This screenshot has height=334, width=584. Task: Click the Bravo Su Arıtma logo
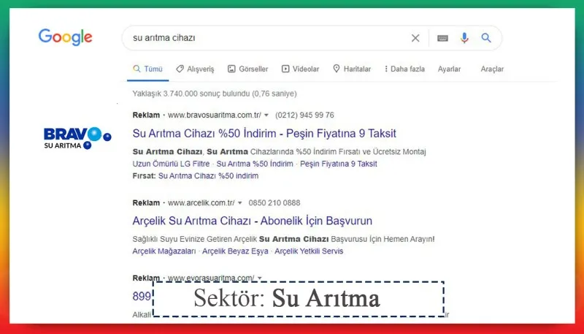(x=77, y=138)
